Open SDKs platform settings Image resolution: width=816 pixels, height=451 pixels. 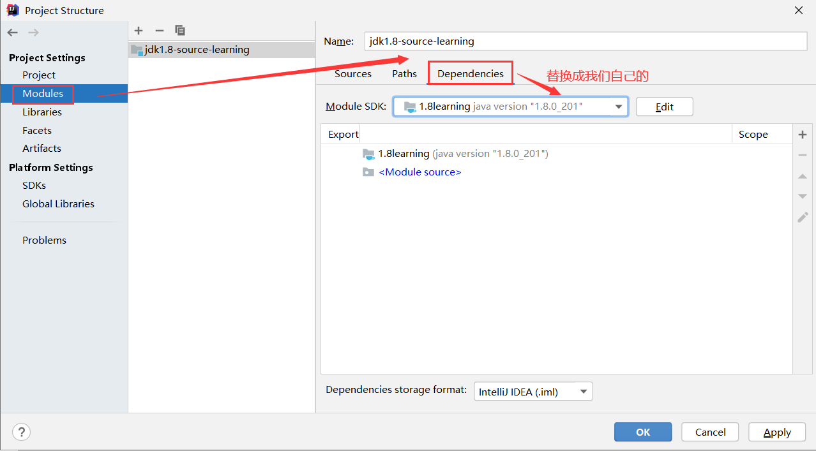pos(34,186)
